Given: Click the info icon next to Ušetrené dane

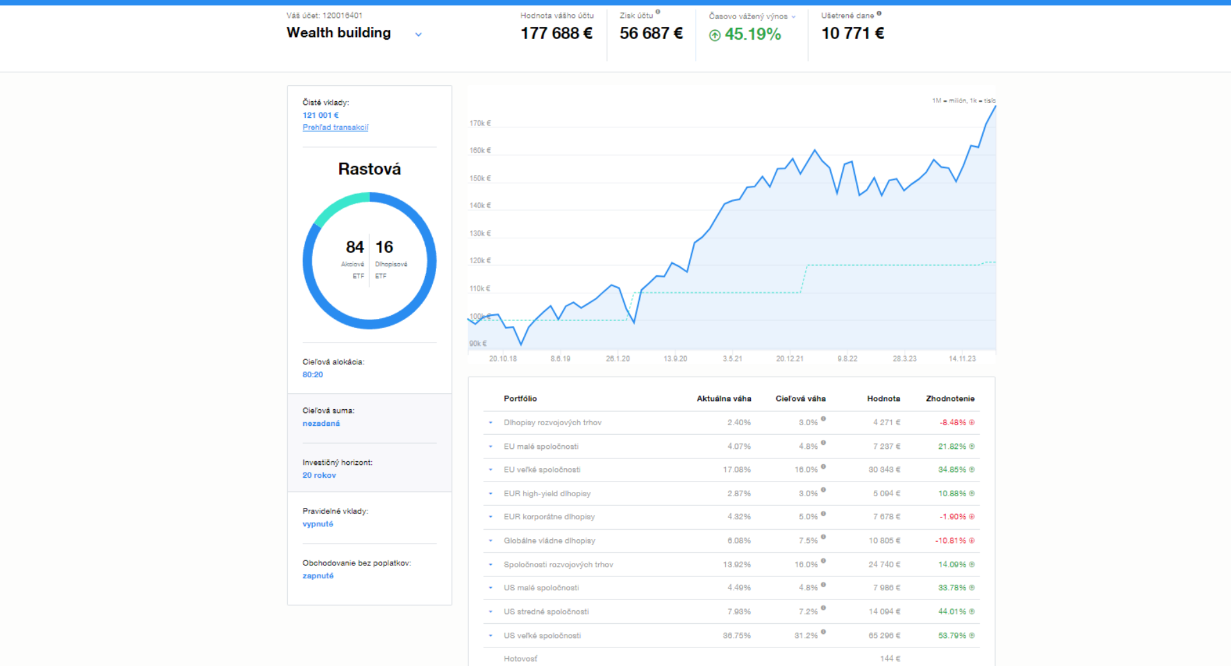Looking at the screenshot, I should (x=879, y=13).
